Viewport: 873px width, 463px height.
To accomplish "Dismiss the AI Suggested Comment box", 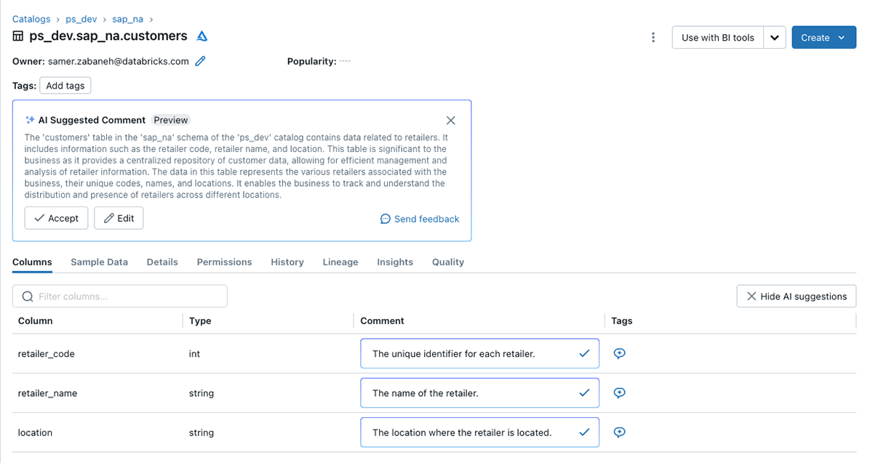I will pos(450,120).
